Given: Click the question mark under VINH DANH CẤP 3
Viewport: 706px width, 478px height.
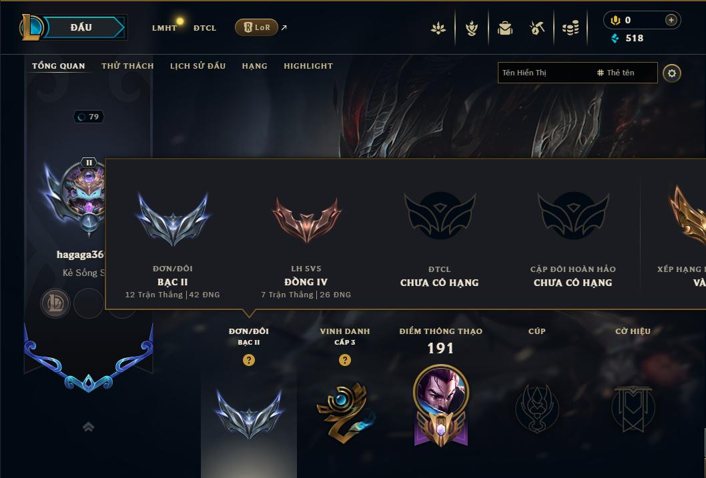Looking at the screenshot, I should coord(344,360).
